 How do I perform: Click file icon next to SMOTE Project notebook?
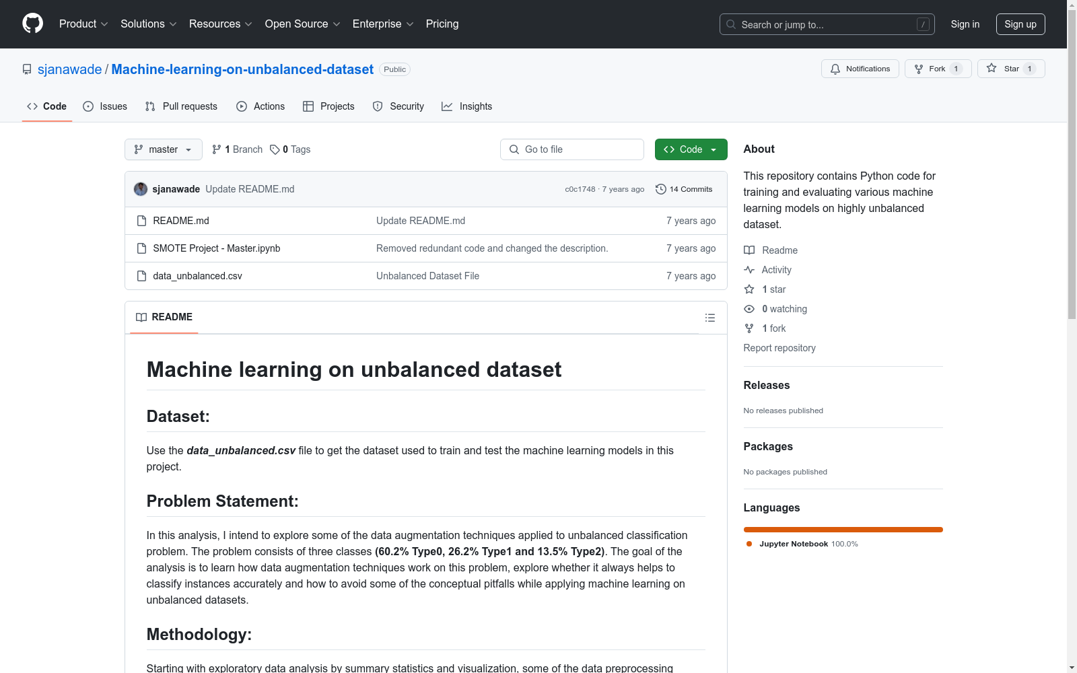click(x=141, y=248)
